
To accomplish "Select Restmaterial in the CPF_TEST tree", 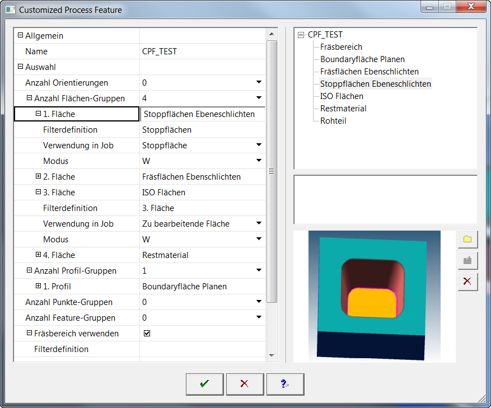I will pos(343,109).
